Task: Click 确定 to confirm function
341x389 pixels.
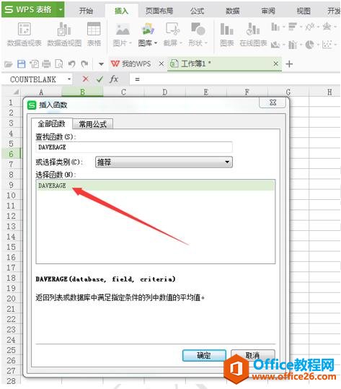Action: coord(204,356)
